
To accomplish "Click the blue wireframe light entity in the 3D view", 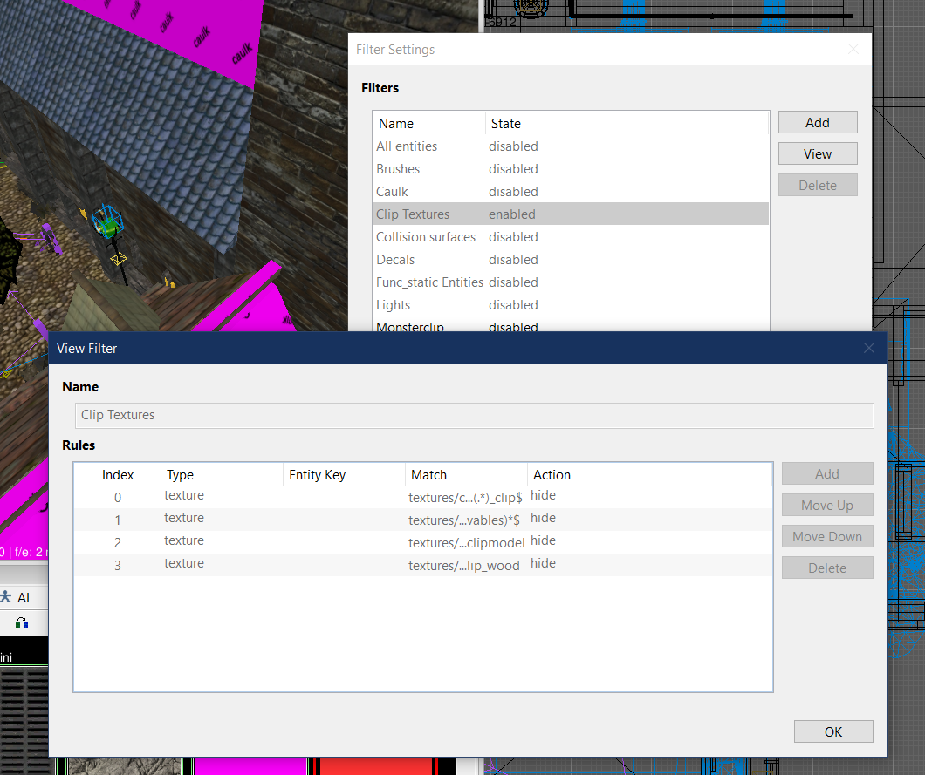I will coord(106,223).
